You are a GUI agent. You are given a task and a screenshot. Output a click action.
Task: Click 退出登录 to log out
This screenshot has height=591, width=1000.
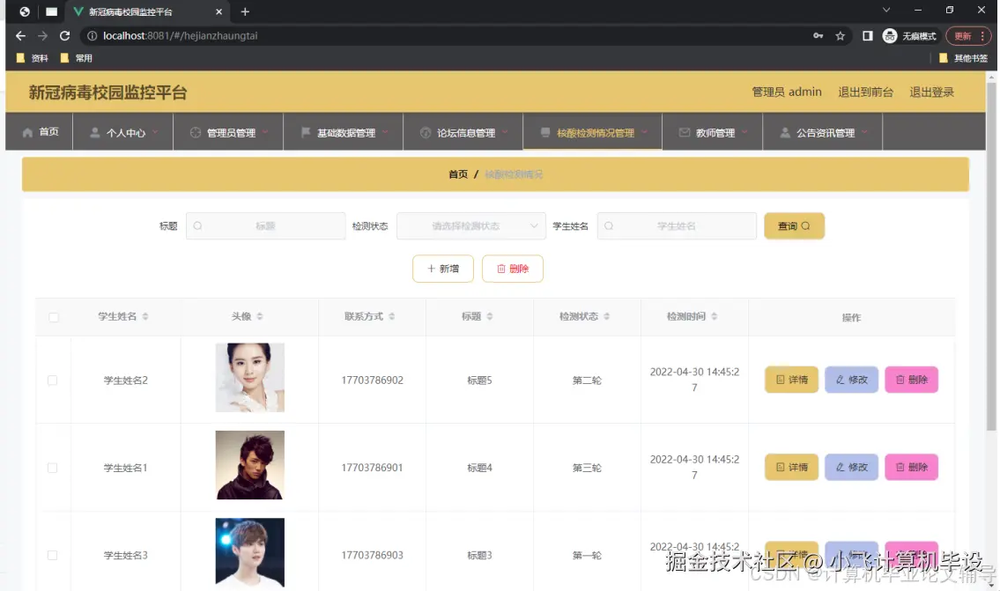click(932, 92)
